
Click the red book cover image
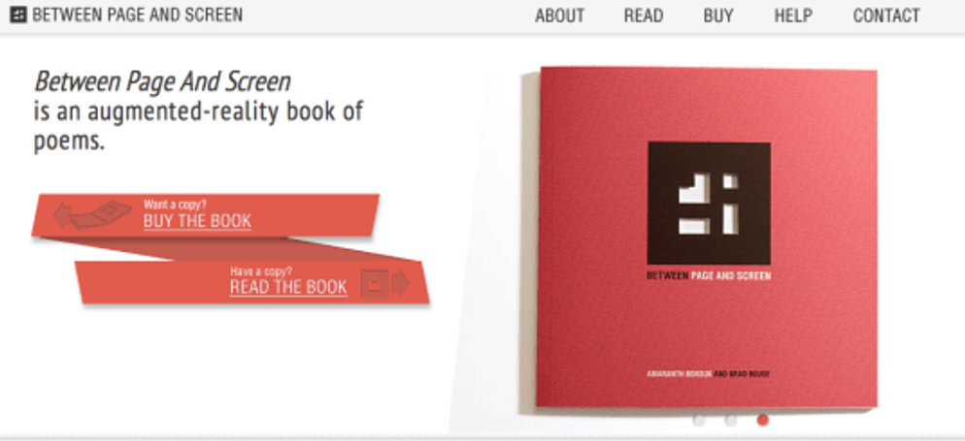[x=707, y=238]
